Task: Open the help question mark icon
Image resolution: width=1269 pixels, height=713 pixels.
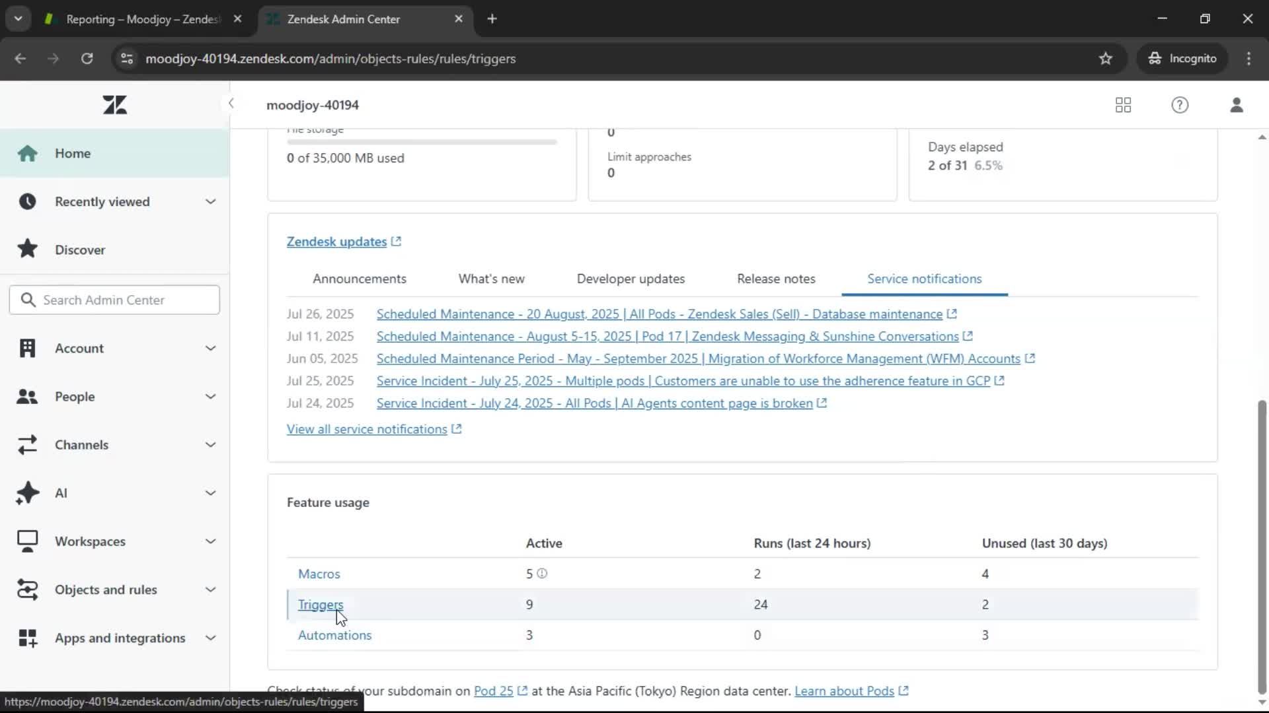Action: pyautogui.click(x=1180, y=105)
